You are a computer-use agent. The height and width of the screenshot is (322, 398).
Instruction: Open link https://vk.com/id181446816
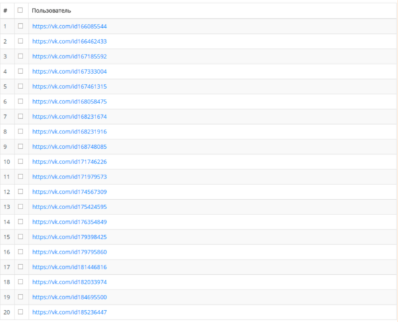[69, 267]
